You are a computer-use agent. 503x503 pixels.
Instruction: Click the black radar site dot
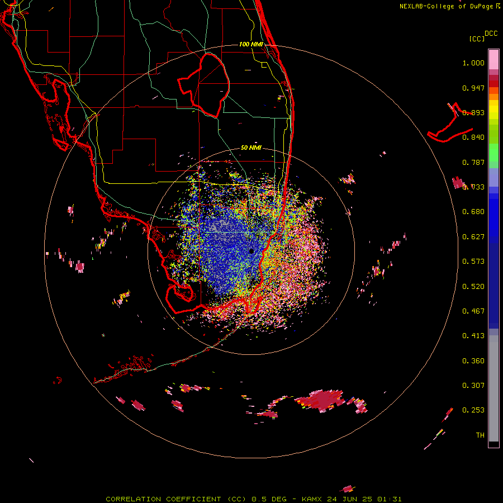tap(252, 251)
